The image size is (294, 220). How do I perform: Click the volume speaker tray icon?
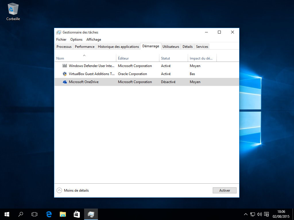(x=260, y=214)
